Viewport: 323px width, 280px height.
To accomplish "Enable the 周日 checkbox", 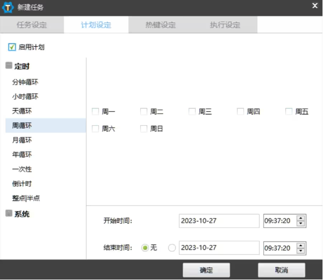I will click(144, 129).
